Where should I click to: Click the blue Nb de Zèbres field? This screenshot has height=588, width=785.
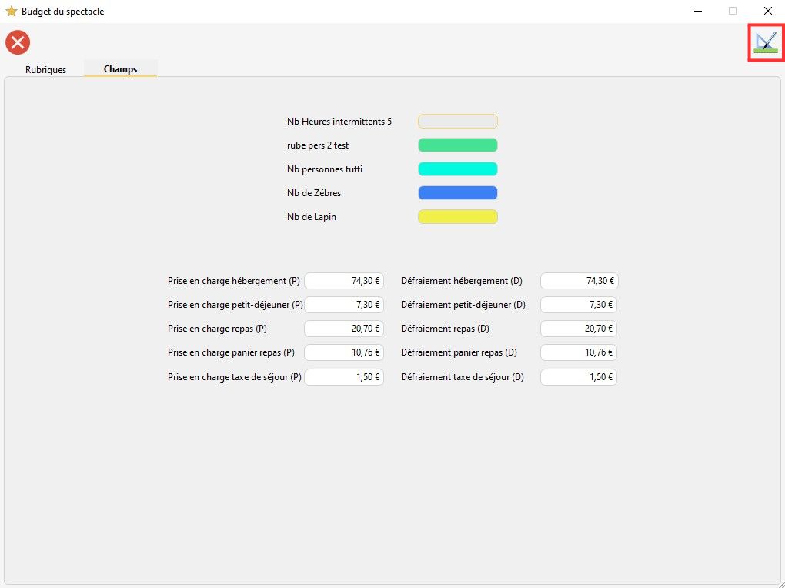coord(457,193)
